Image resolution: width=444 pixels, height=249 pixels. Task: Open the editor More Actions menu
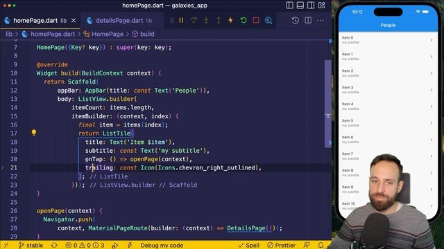(x=321, y=20)
